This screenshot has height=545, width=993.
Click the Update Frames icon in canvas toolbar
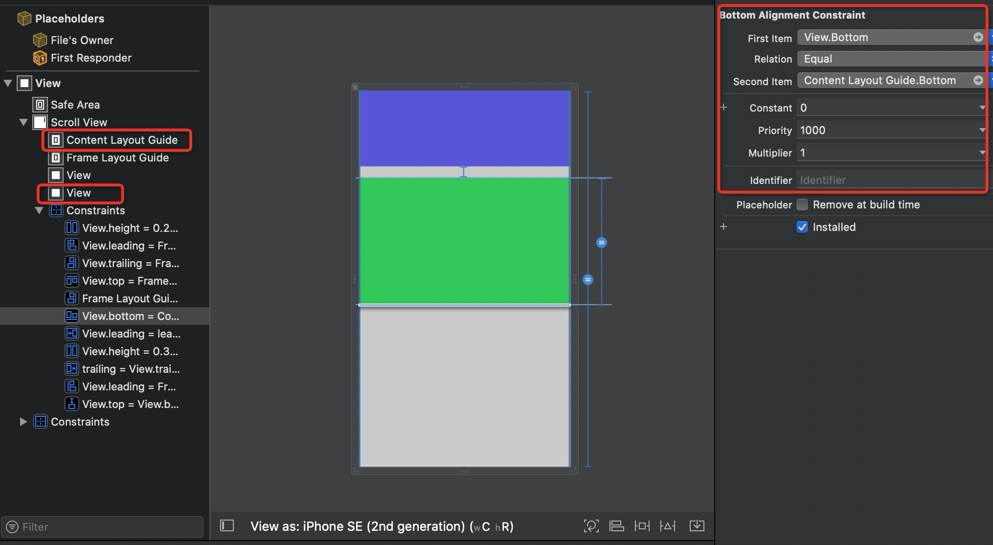[591, 526]
